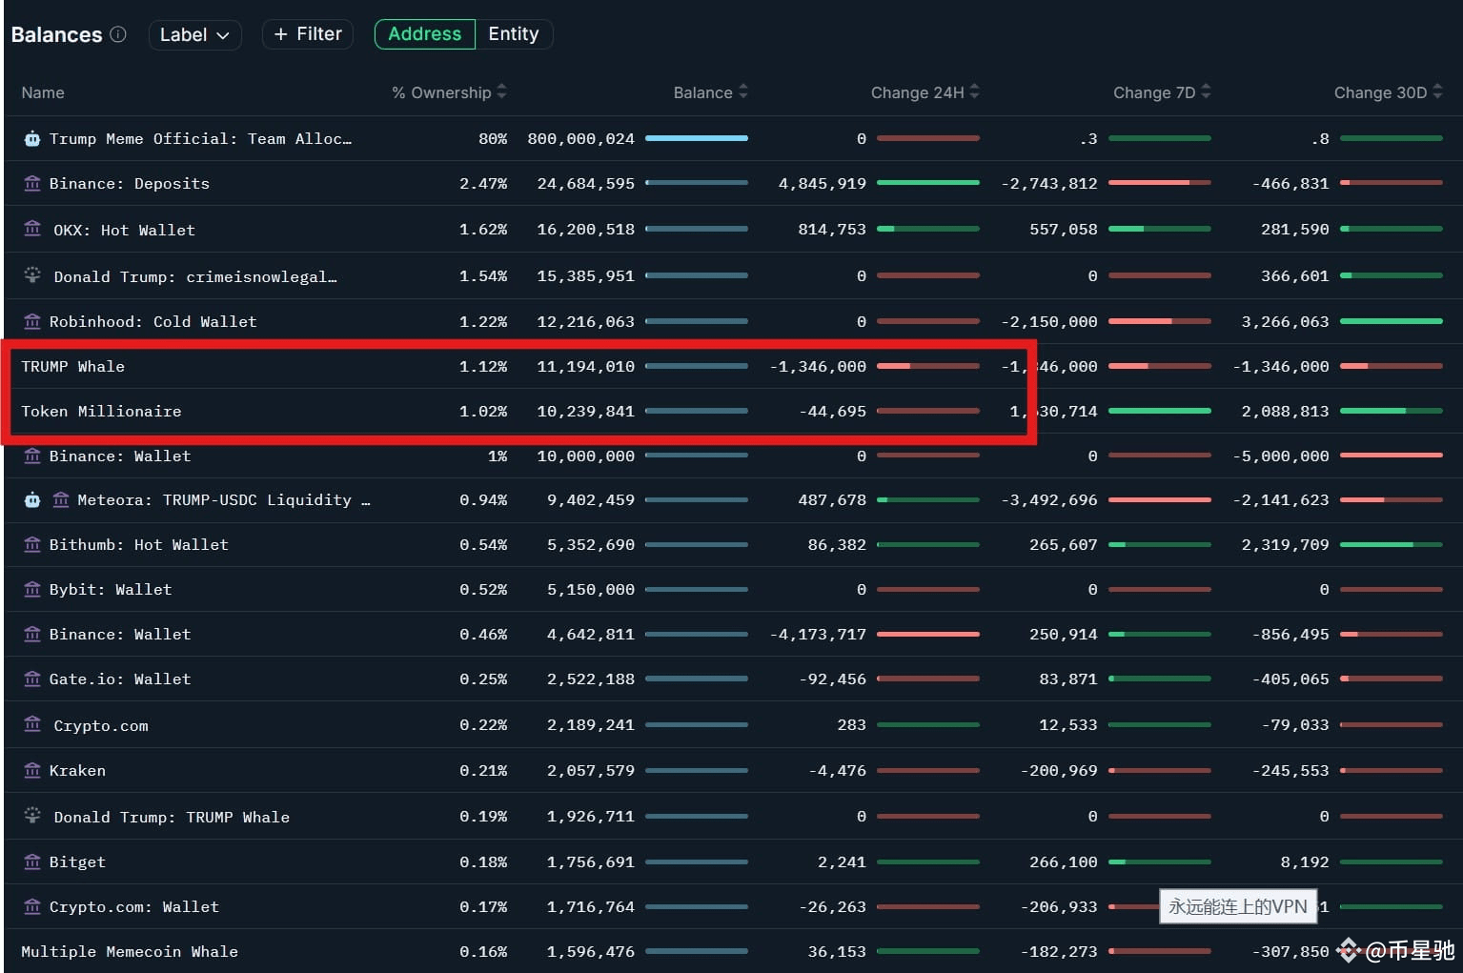Click the OKX: Hot Wallet bank icon
This screenshot has height=973, width=1463.
tap(31, 229)
